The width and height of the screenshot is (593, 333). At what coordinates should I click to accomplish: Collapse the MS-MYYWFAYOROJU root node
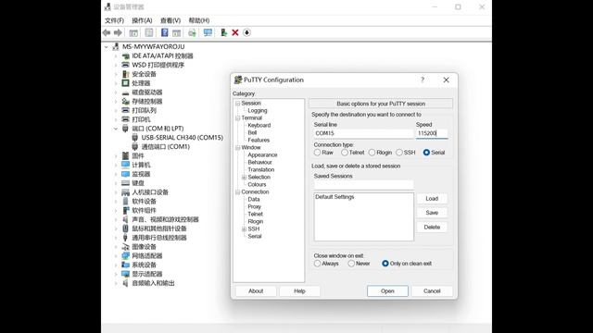tap(107, 47)
